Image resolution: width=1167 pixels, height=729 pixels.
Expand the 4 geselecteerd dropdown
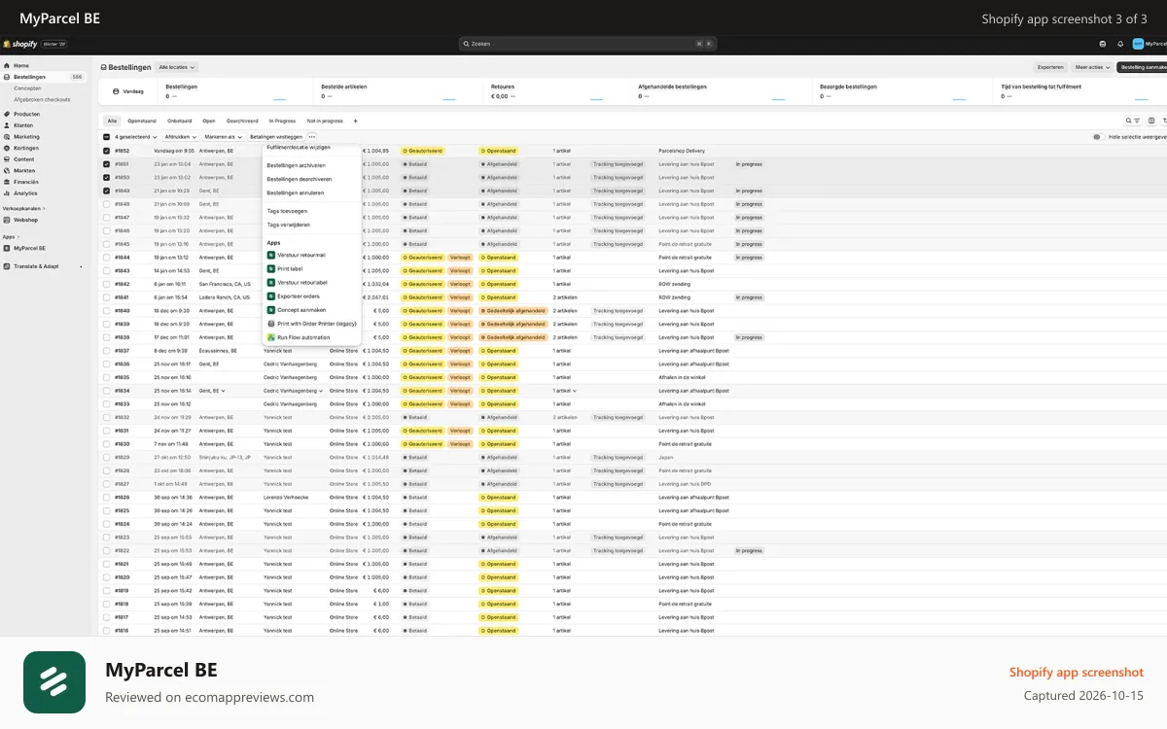tap(135, 137)
